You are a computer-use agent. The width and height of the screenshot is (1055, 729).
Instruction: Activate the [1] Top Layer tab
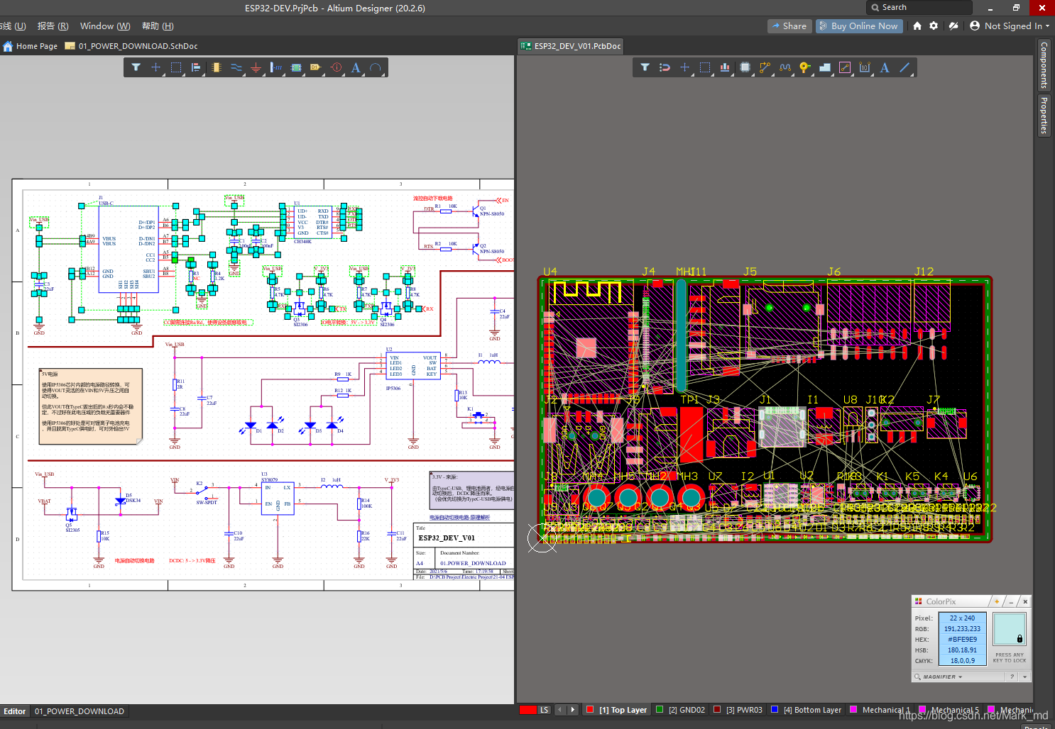pos(616,710)
